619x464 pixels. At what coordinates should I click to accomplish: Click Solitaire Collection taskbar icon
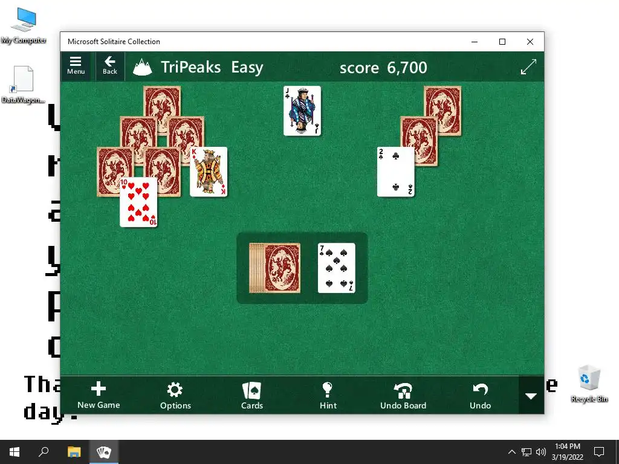click(104, 452)
